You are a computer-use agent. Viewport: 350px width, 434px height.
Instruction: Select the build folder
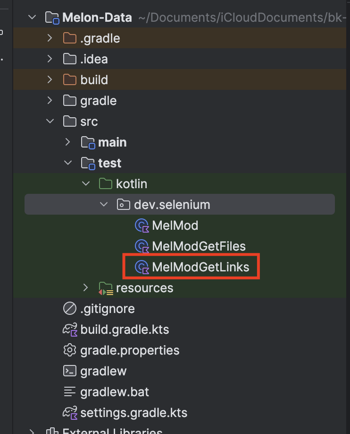pyautogui.click(x=94, y=80)
